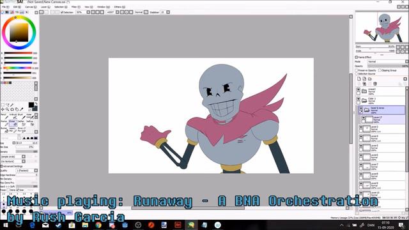409x230 pixels.
Task: Select the magic wand tool
Action: (12, 105)
